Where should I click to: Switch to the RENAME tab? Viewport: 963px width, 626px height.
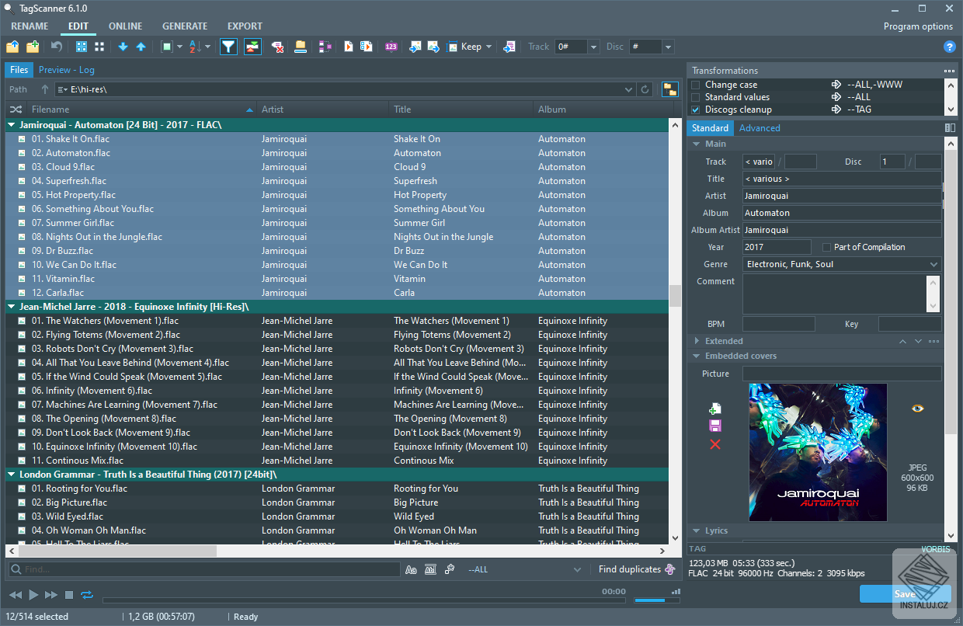(30, 26)
